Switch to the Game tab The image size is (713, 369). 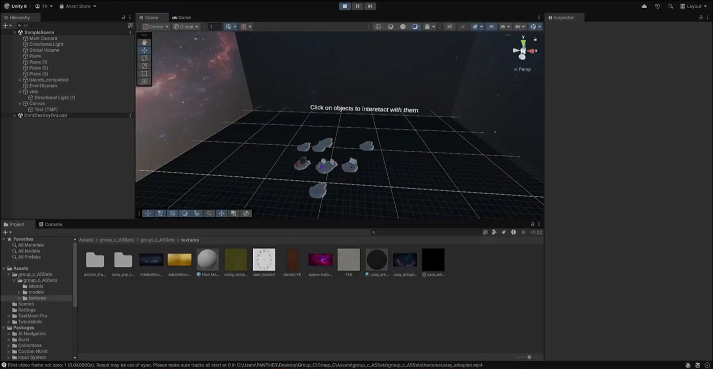pyautogui.click(x=182, y=17)
